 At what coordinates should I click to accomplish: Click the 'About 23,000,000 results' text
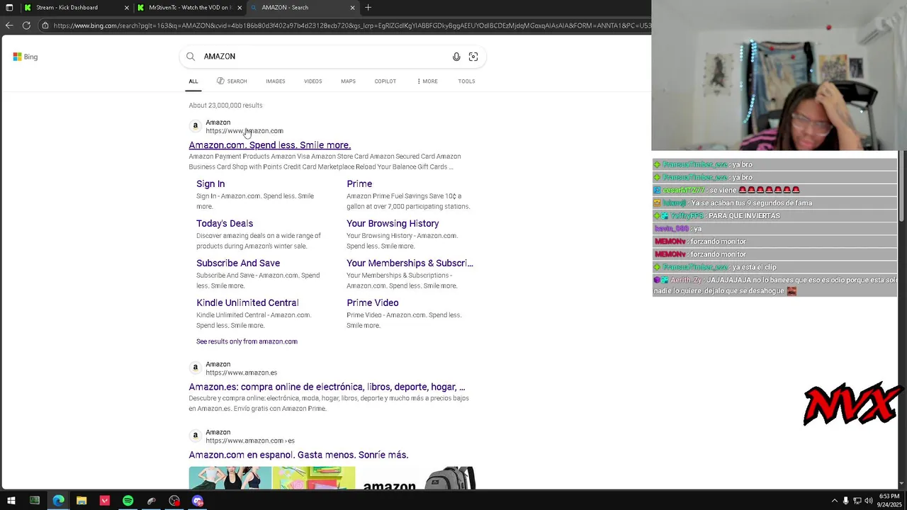tap(225, 106)
